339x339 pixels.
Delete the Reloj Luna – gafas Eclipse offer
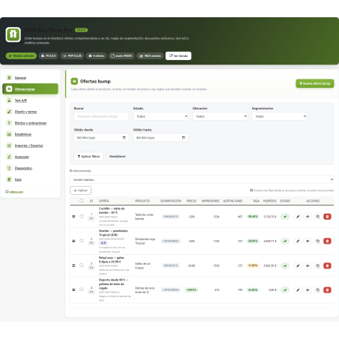327,265
